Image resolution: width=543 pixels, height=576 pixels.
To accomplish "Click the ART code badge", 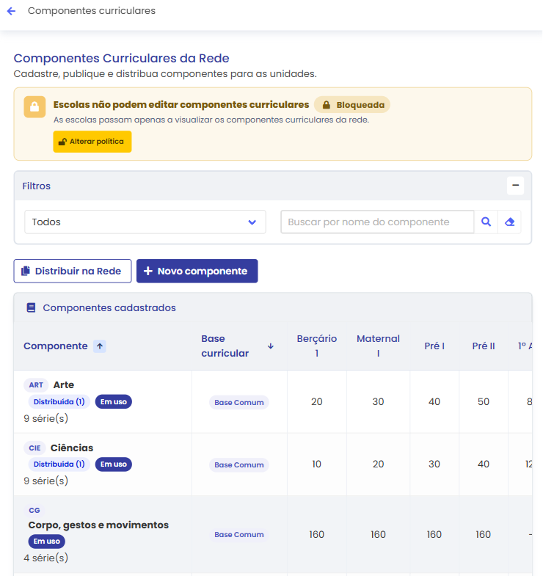I will tap(36, 385).
